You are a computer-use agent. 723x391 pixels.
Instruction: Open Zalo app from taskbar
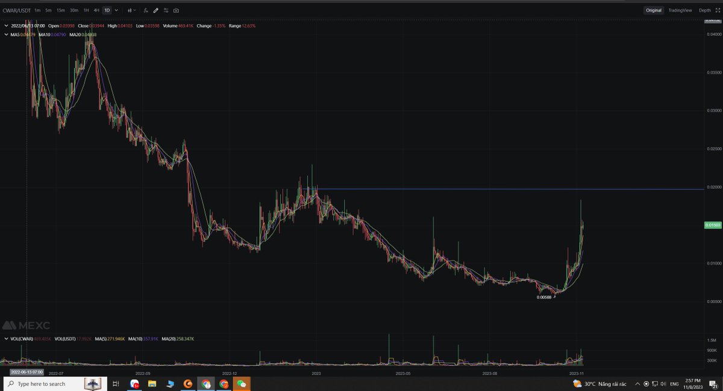click(x=134, y=384)
